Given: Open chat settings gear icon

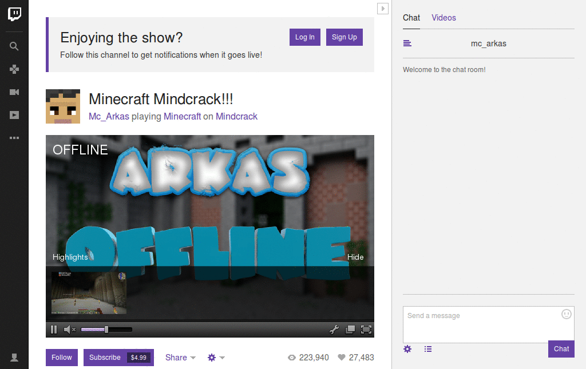Looking at the screenshot, I should tap(407, 349).
